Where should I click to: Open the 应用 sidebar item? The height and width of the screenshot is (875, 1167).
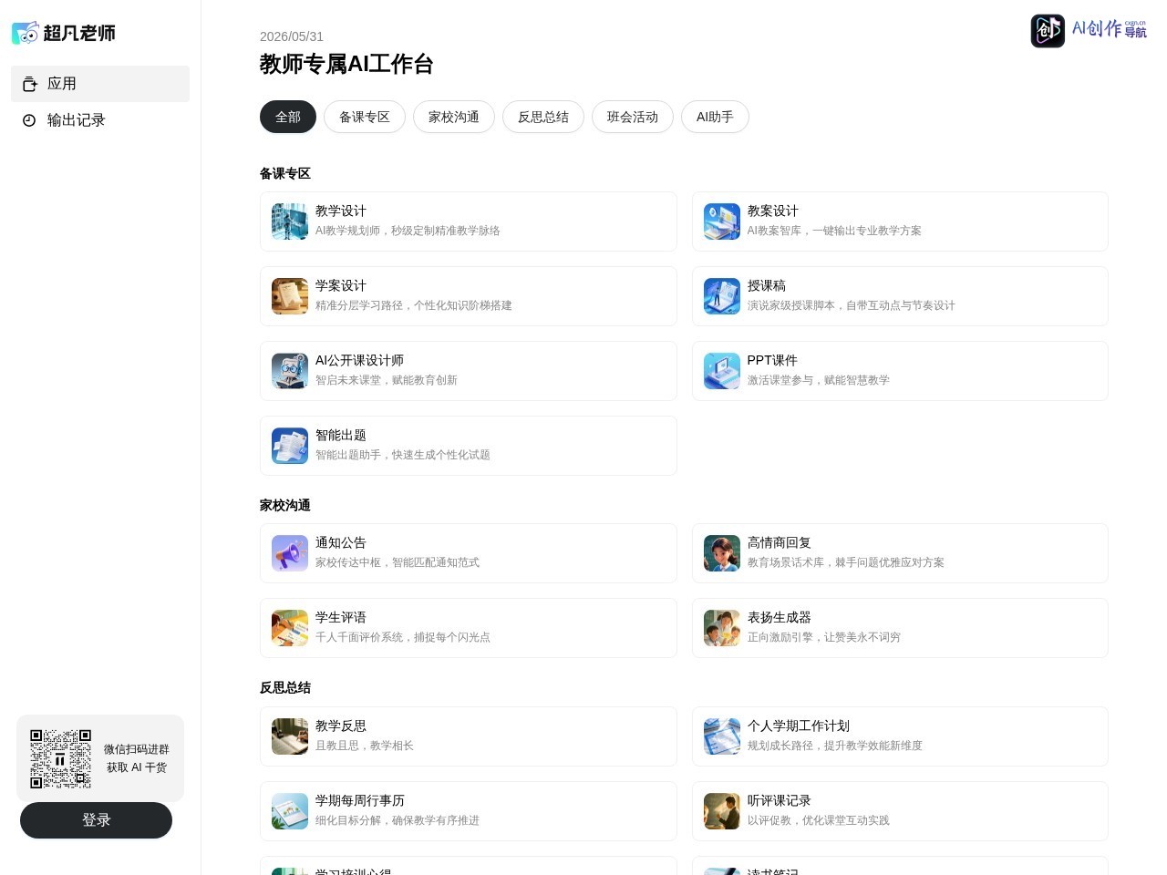[x=100, y=84]
